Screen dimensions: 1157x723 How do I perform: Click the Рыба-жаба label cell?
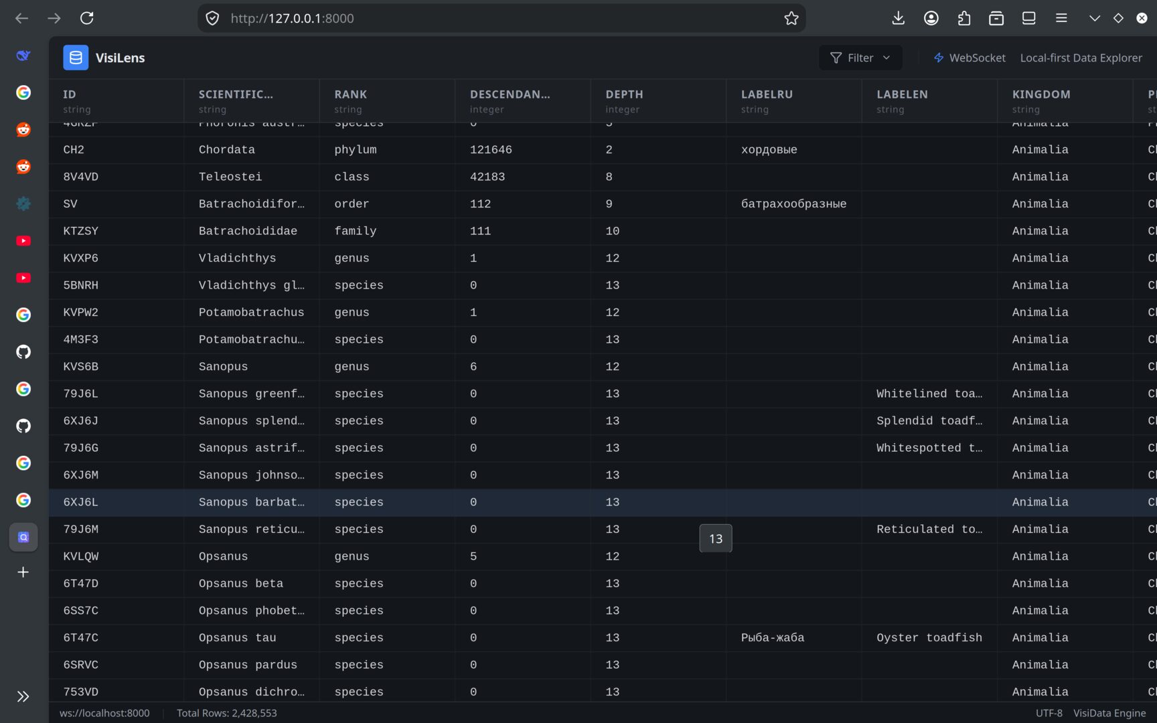[793, 638]
